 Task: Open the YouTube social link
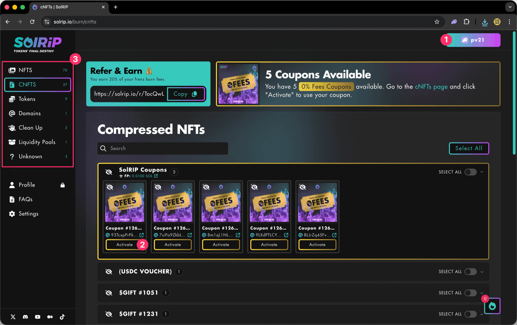(38, 317)
